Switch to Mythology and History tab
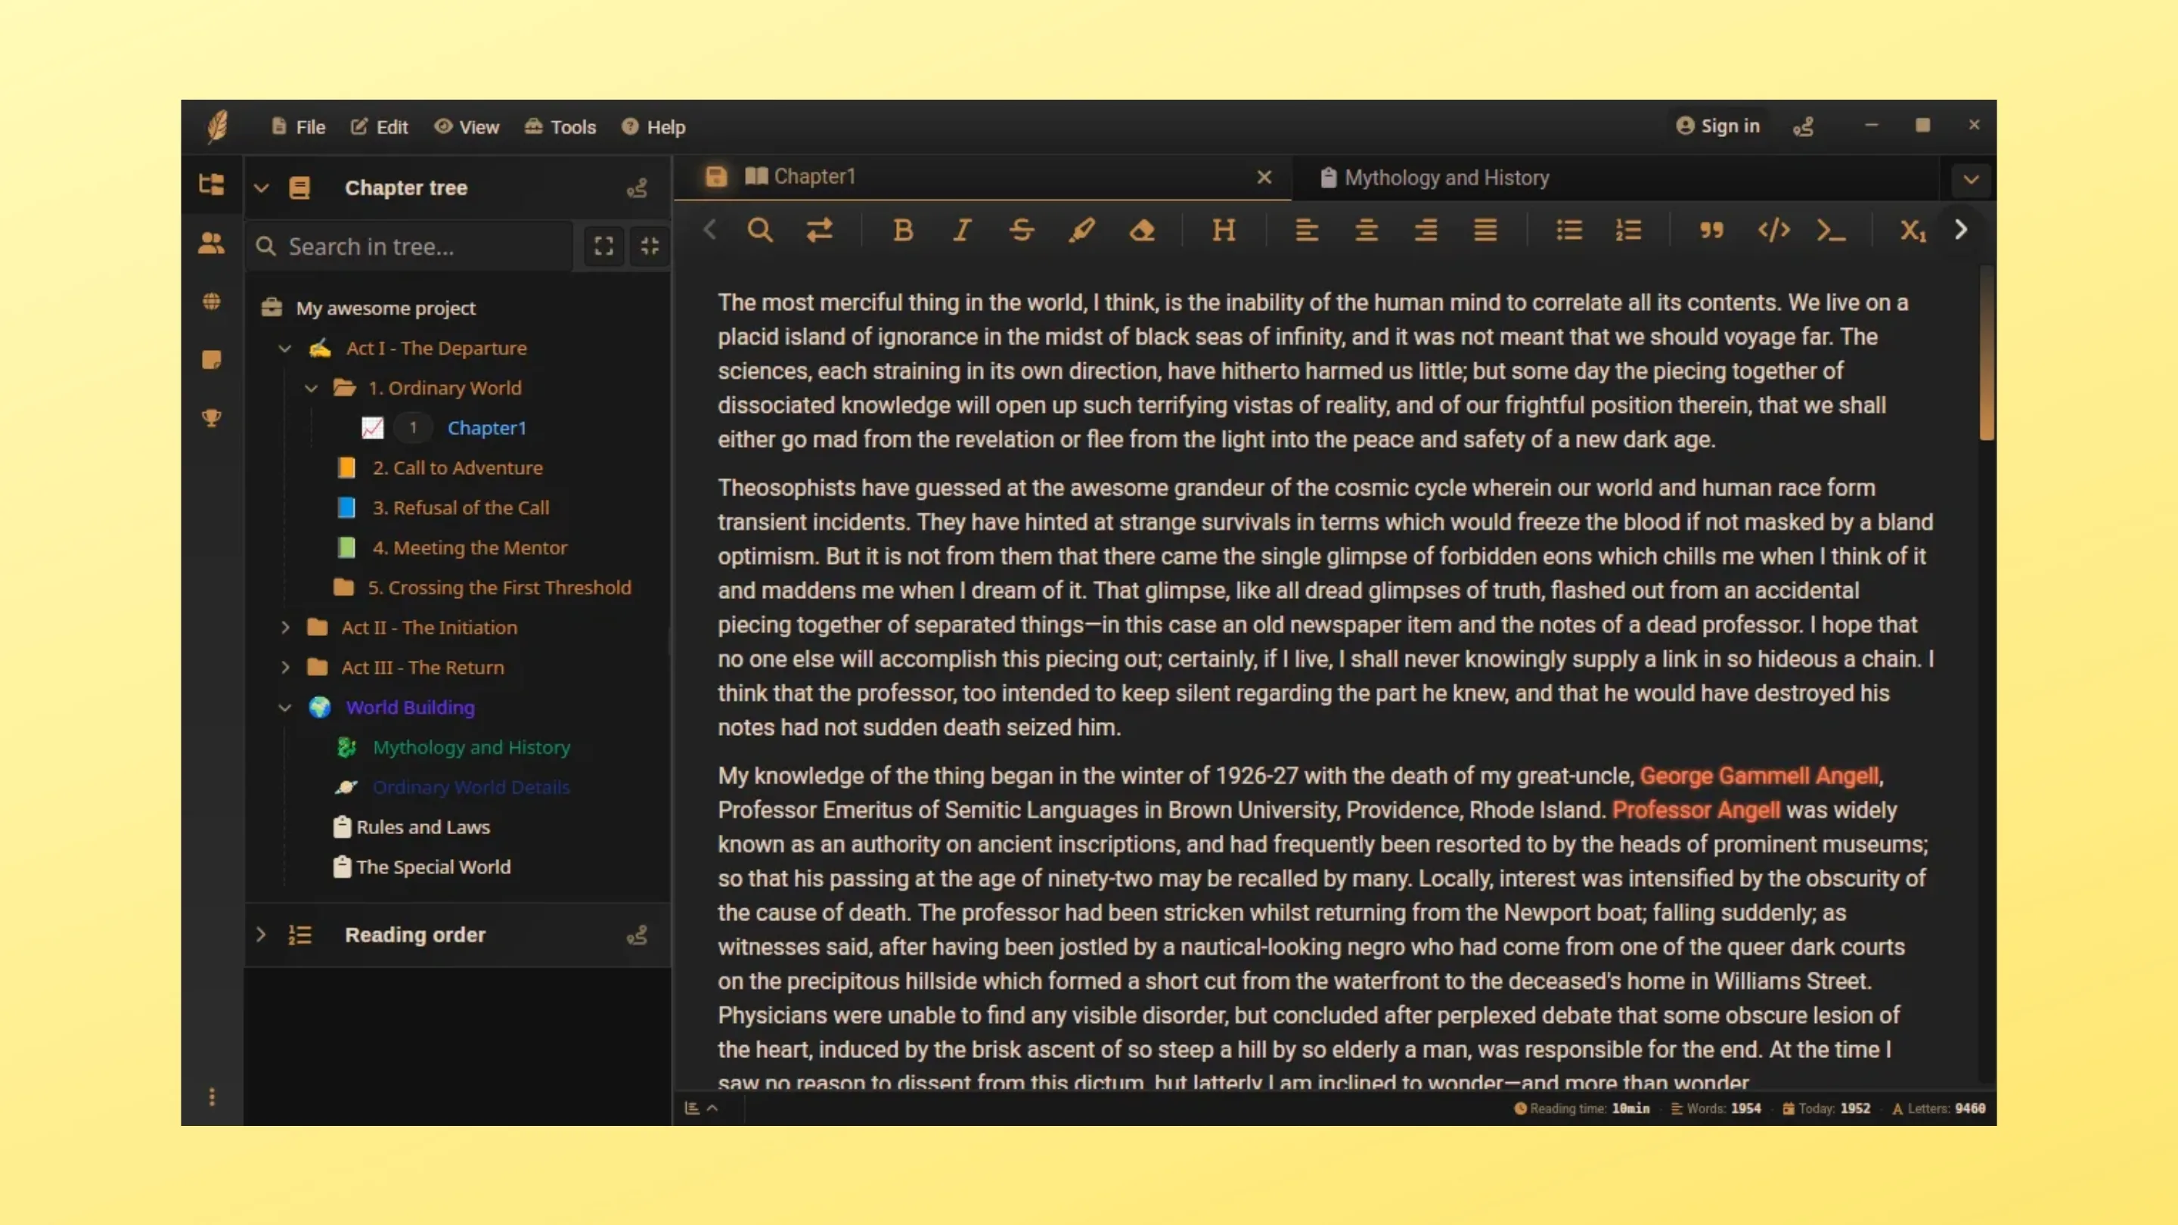Viewport: 2178px width, 1225px height. [1446, 178]
